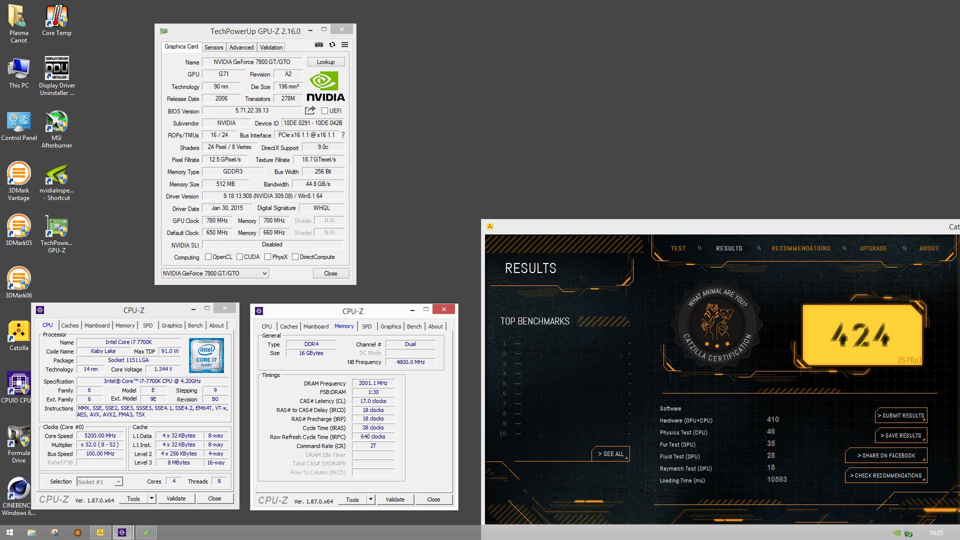
Task: Switch to the Advanced tab in GPU-Z
Action: pos(241,47)
